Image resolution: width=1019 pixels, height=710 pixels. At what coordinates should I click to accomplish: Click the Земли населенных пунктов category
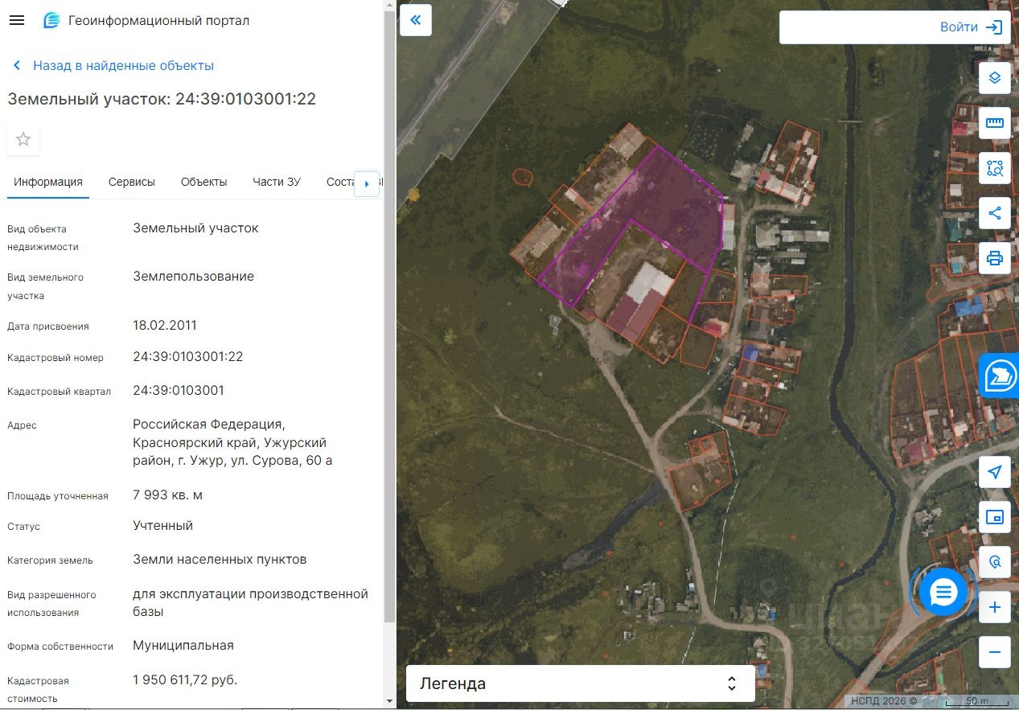(220, 560)
